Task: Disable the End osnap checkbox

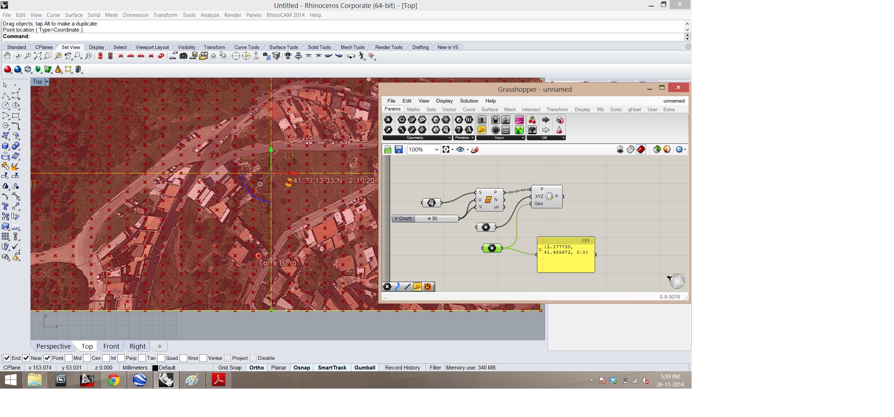Action: [x=7, y=358]
